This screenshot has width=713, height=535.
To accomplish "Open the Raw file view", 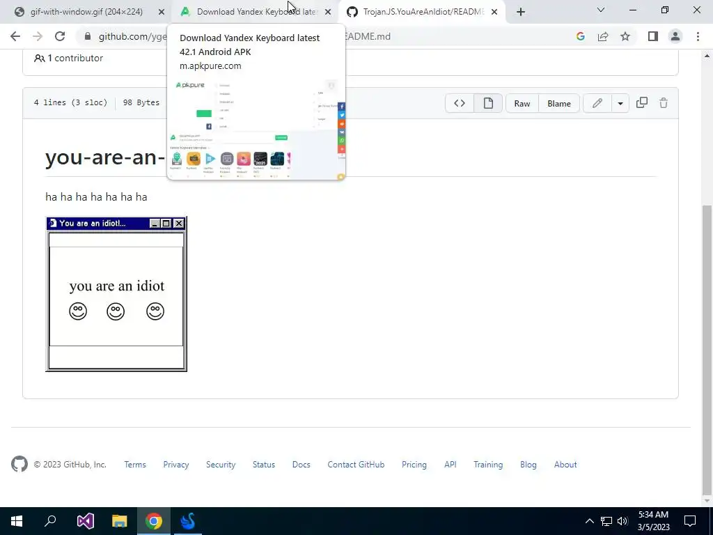I will [x=522, y=103].
